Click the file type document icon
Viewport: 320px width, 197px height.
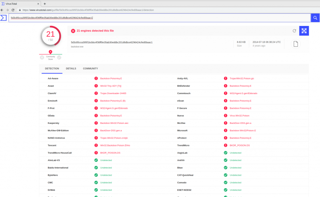[x=295, y=44]
